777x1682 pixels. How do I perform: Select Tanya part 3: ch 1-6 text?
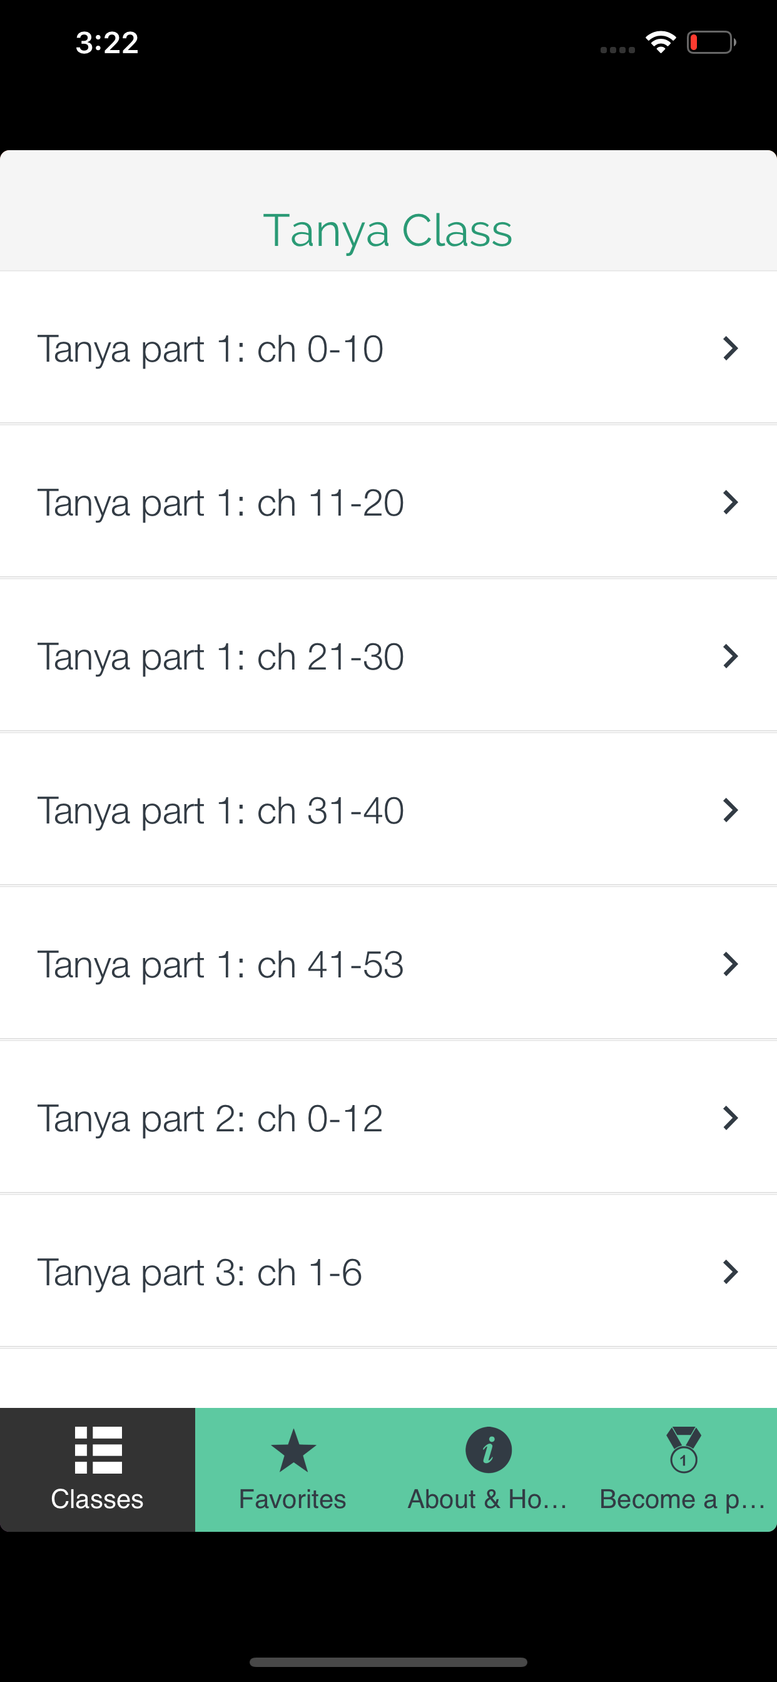point(199,1273)
